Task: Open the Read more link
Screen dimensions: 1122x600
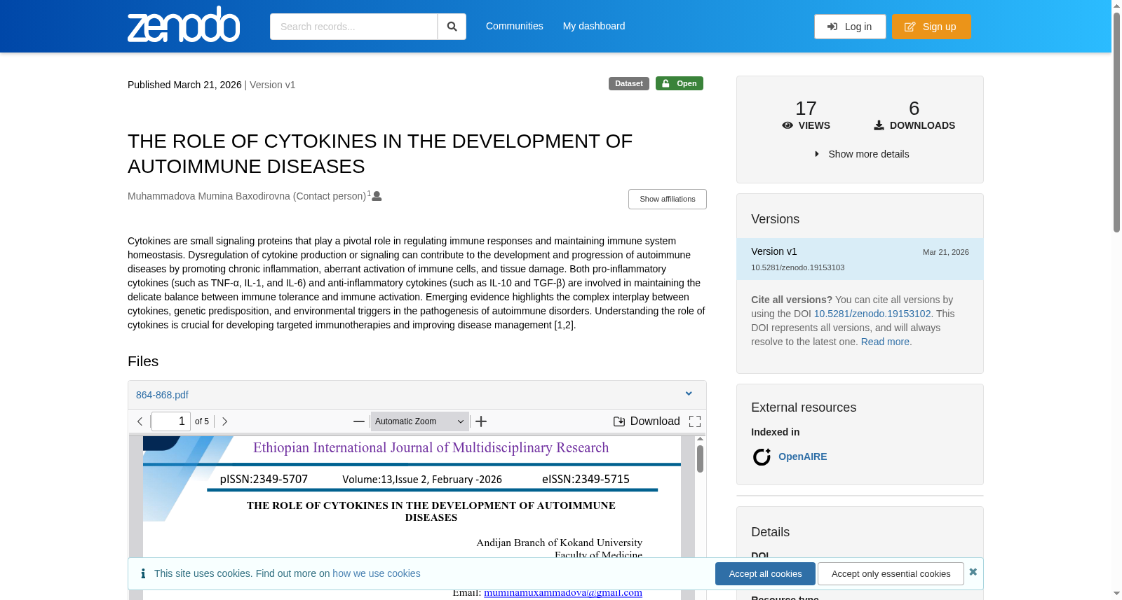Action: 885,342
